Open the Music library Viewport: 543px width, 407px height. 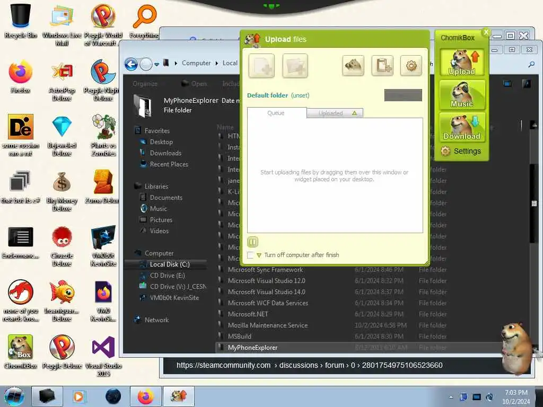158,208
